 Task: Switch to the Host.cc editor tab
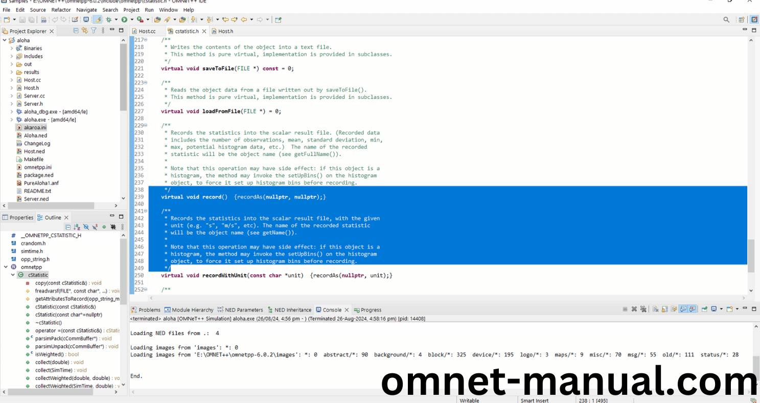click(x=147, y=31)
